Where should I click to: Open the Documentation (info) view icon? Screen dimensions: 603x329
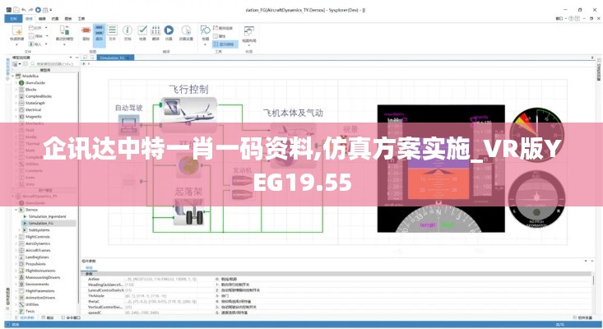tap(128, 30)
